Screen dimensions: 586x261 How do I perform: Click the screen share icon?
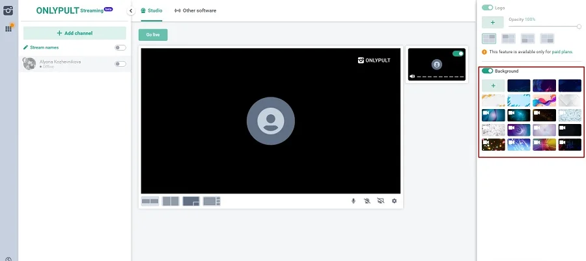381,201
